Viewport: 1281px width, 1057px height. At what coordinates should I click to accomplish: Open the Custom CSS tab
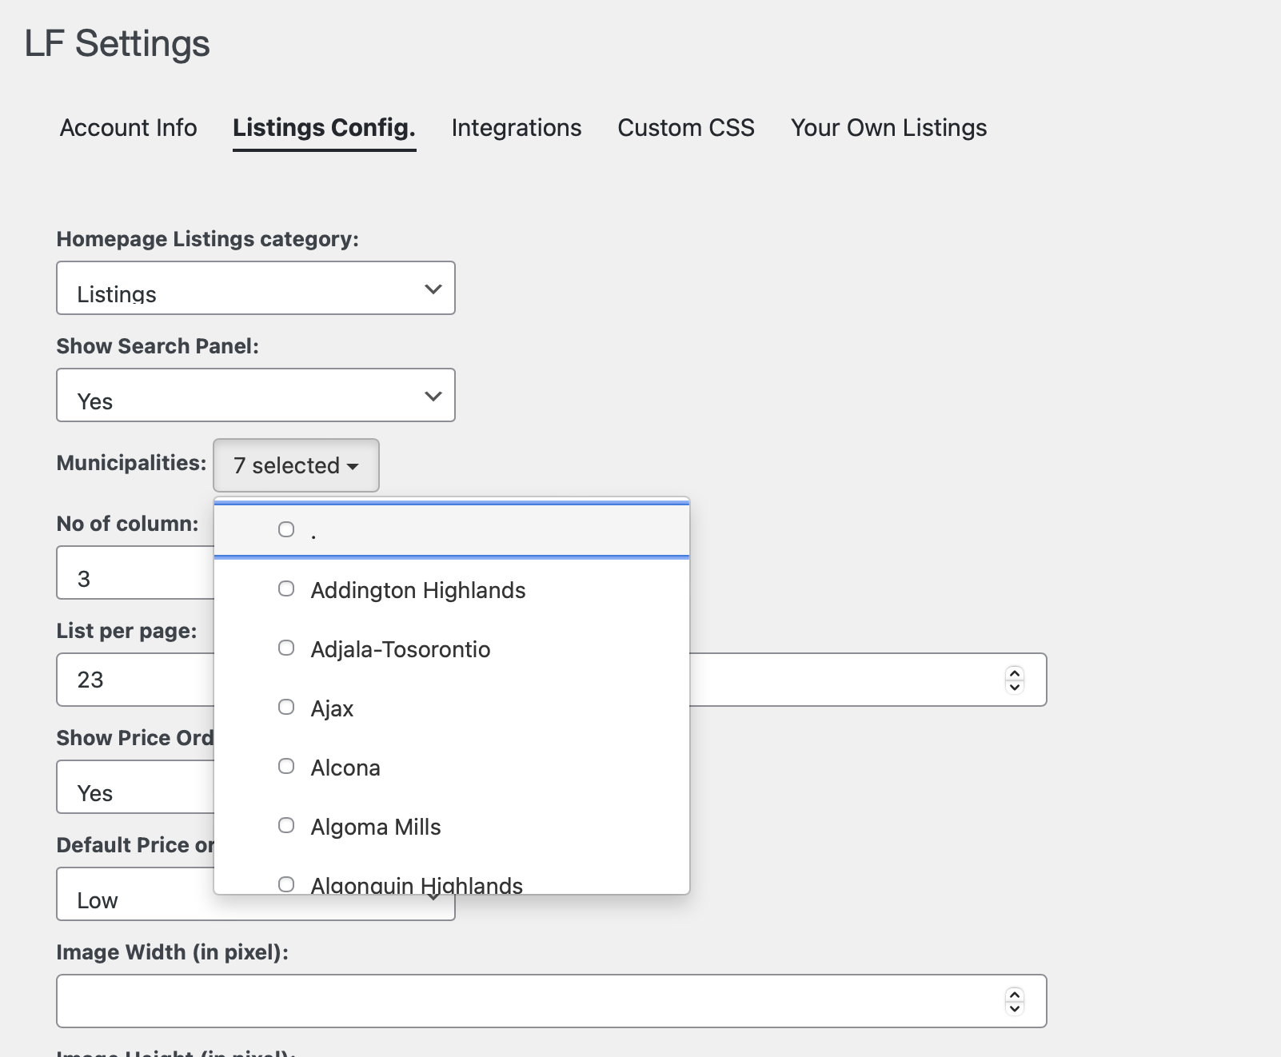[685, 128]
